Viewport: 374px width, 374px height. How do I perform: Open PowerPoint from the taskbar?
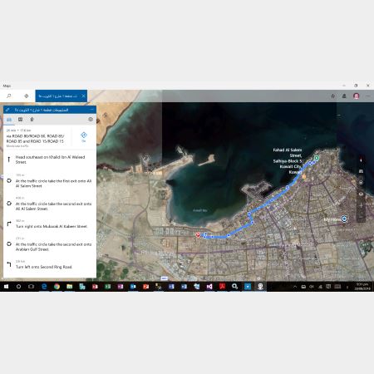(x=145, y=287)
